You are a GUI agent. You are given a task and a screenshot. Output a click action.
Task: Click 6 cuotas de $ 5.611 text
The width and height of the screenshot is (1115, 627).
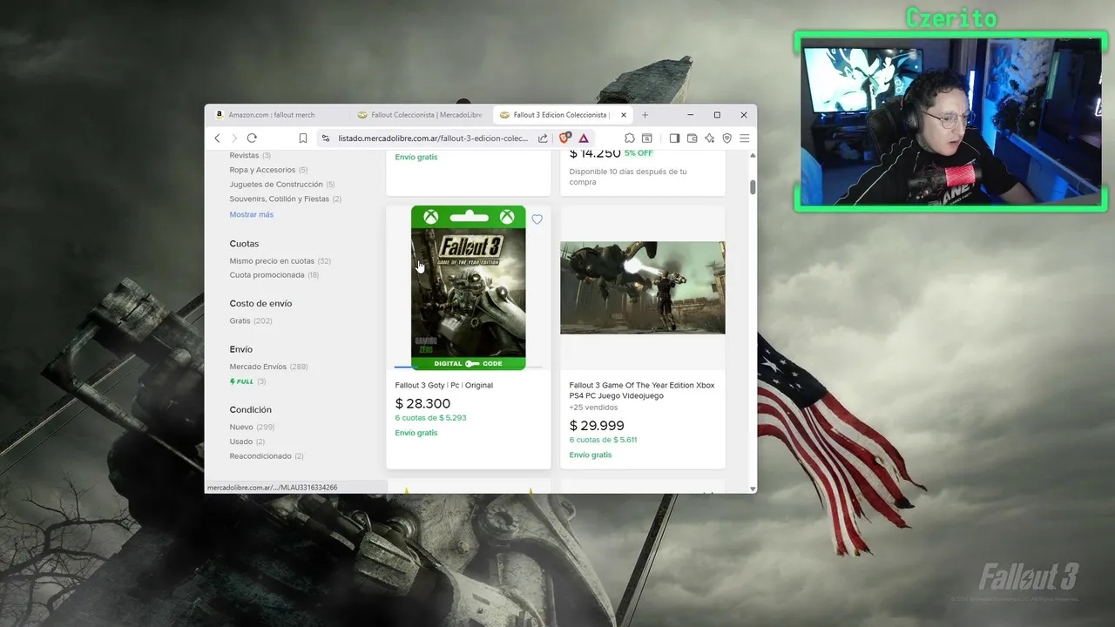(x=603, y=440)
